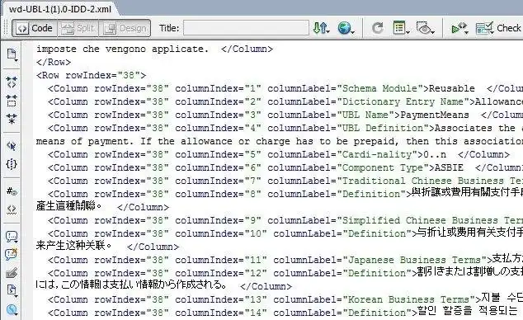This screenshot has width=523, height=320.
Task: Click the "UBL Definition" column label
Action: (x=383, y=128)
